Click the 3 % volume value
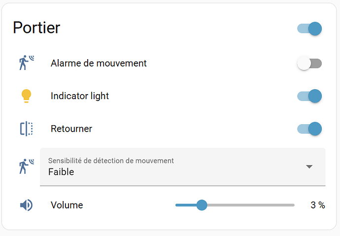The image size is (340, 236). [317, 205]
